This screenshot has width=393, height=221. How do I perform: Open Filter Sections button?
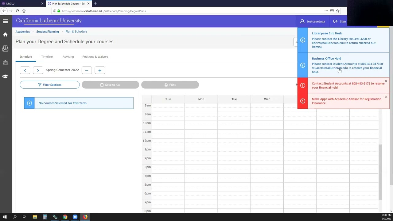50,85
